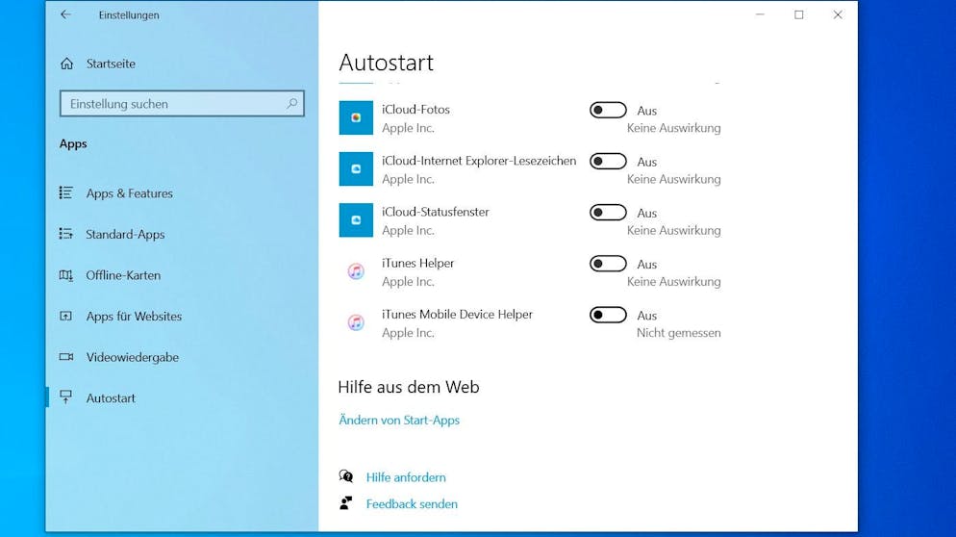Image resolution: width=956 pixels, height=537 pixels.
Task: Click the Standard-Apps icon
Action: pyautogui.click(x=65, y=234)
